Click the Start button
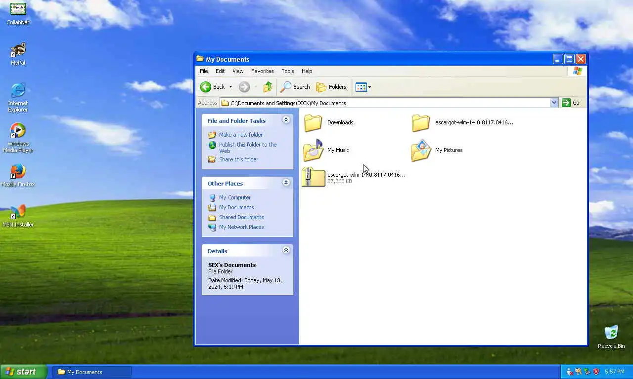Viewport: 633px width, 379px height. tap(24, 372)
